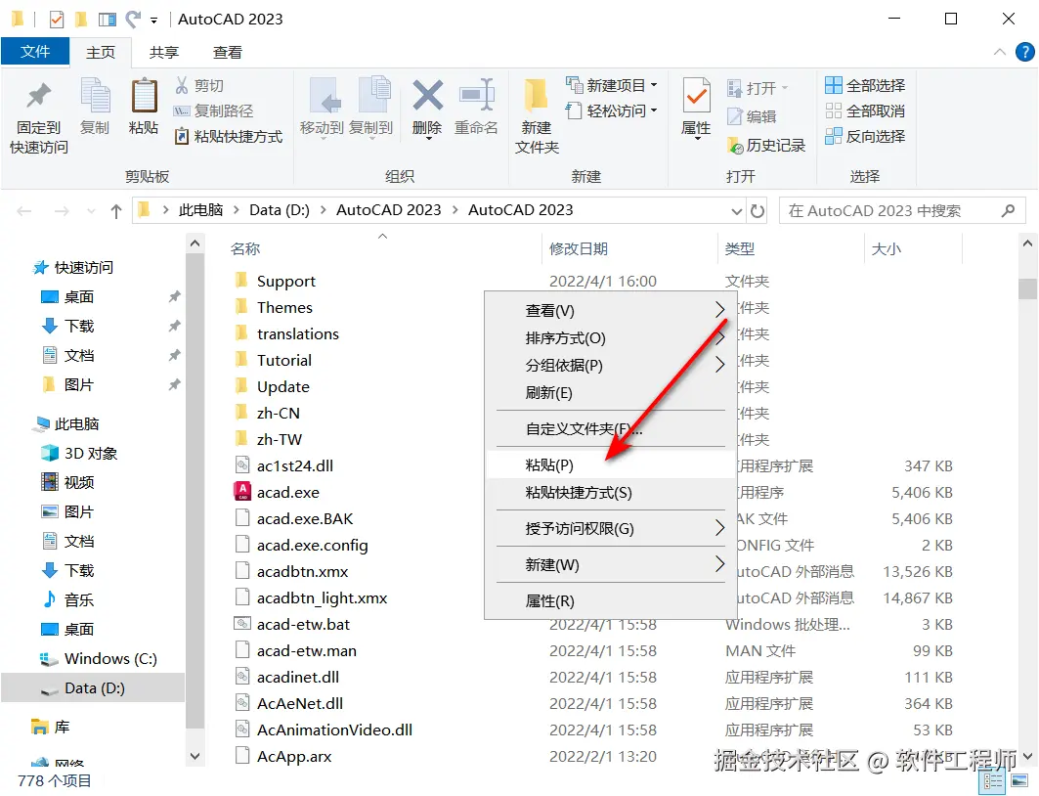Click the Paste (粘贴) clipboard icon
Viewport: 1039px width, 796px height.
point(144,97)
